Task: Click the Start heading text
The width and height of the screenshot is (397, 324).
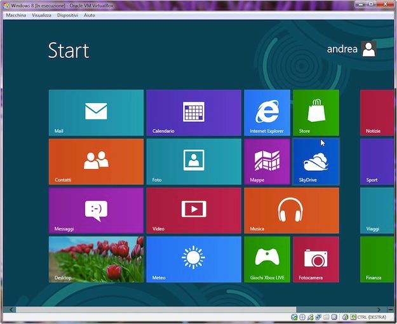Action: (x=69, y=50)
